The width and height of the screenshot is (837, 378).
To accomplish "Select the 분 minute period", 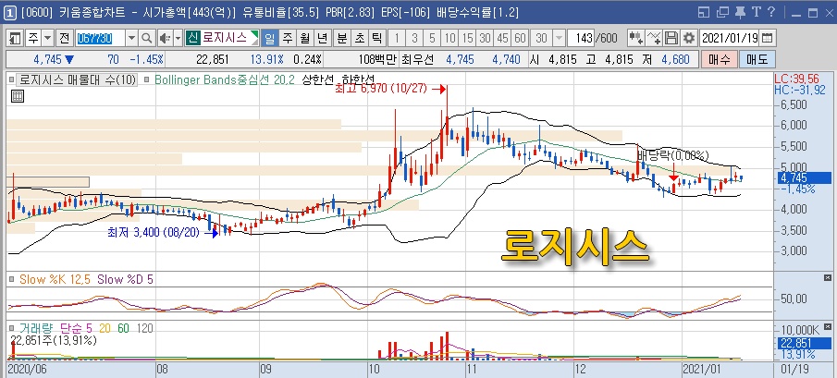I will tap(341, 38).
